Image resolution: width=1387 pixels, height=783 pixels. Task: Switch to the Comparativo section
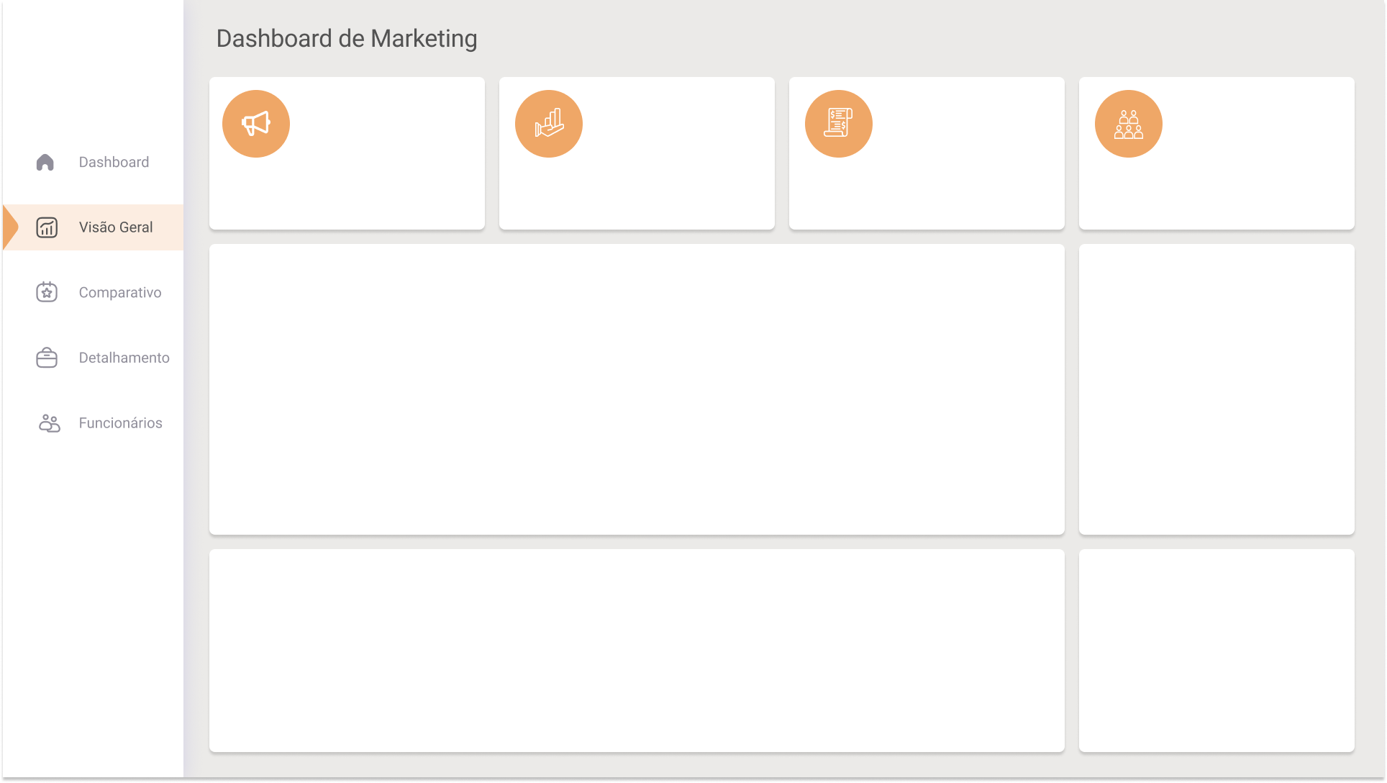(120, 292)
